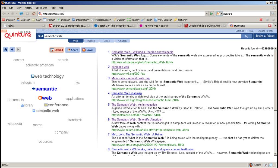
Task: Reload the page with the refresh icon
Action: click(21, 14)
